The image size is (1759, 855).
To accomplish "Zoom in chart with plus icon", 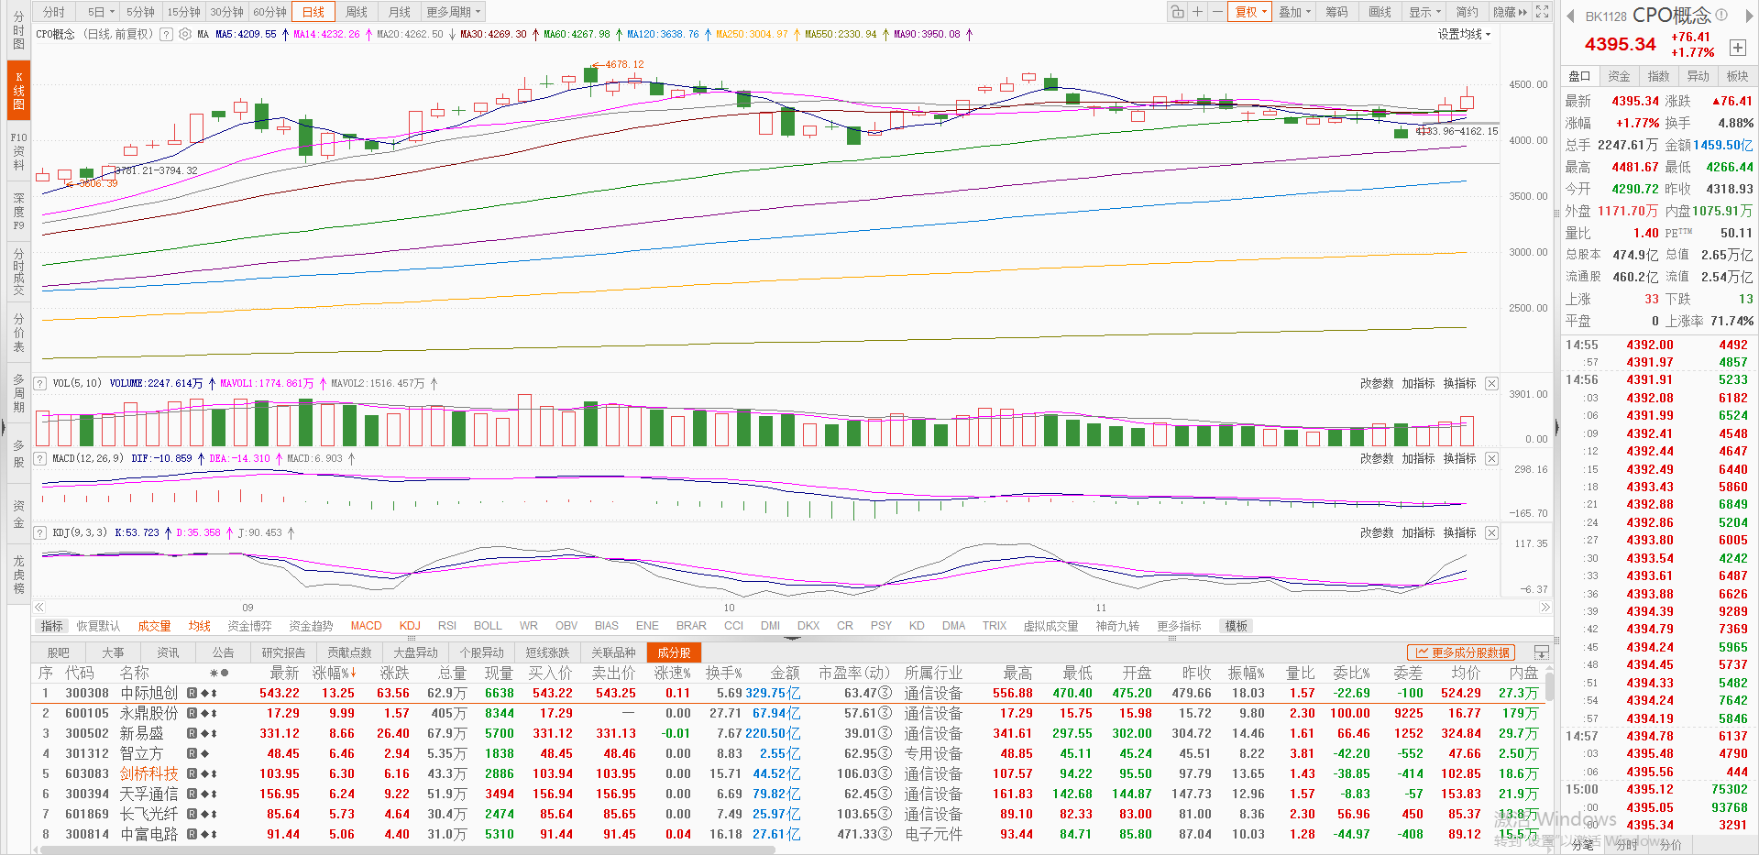I will tap(1197, 12).
